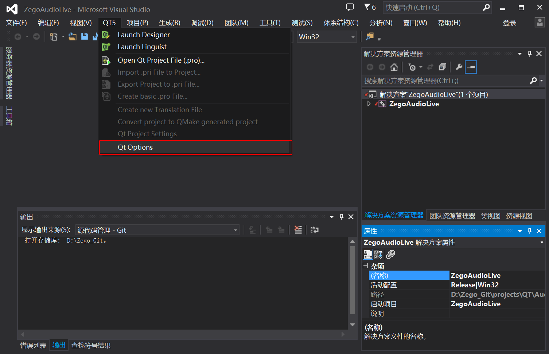Open the Qt Options menu entry
Viewport: 549px width, 354px height.
coord(195,147)
